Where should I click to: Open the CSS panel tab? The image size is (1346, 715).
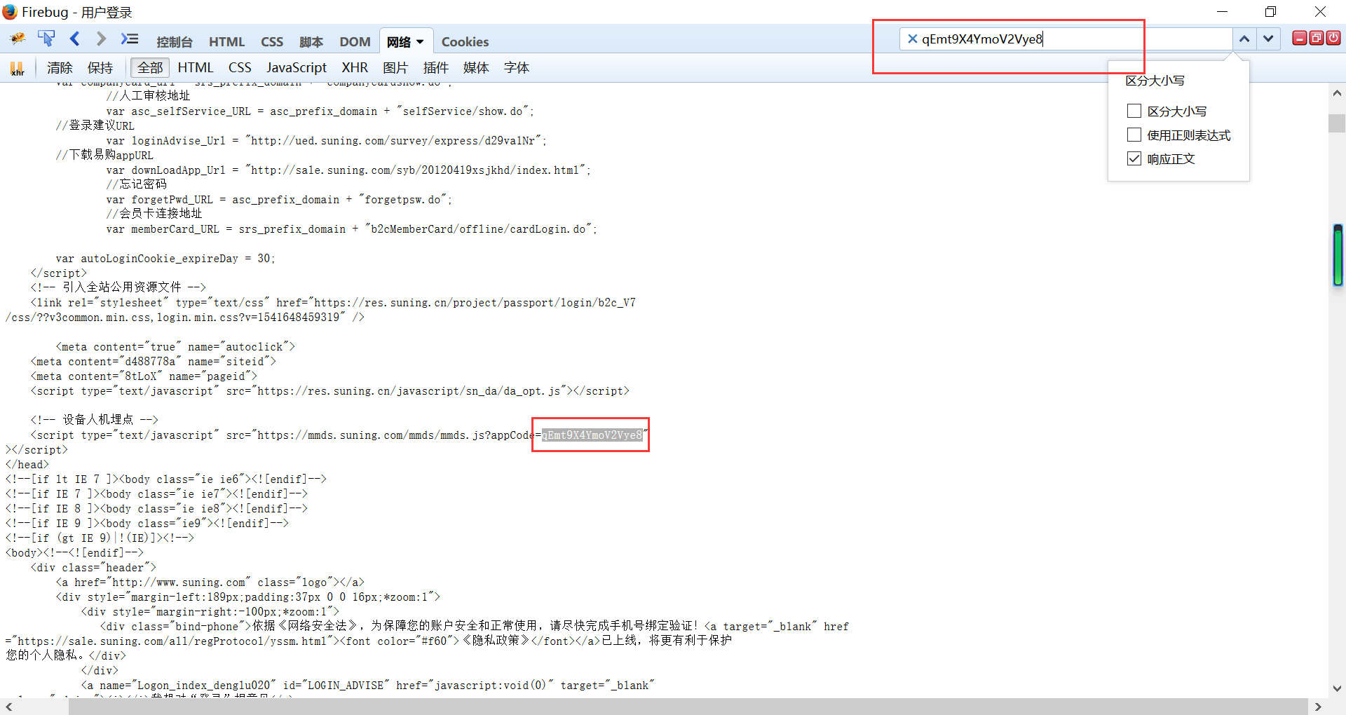tap(272, 42)
